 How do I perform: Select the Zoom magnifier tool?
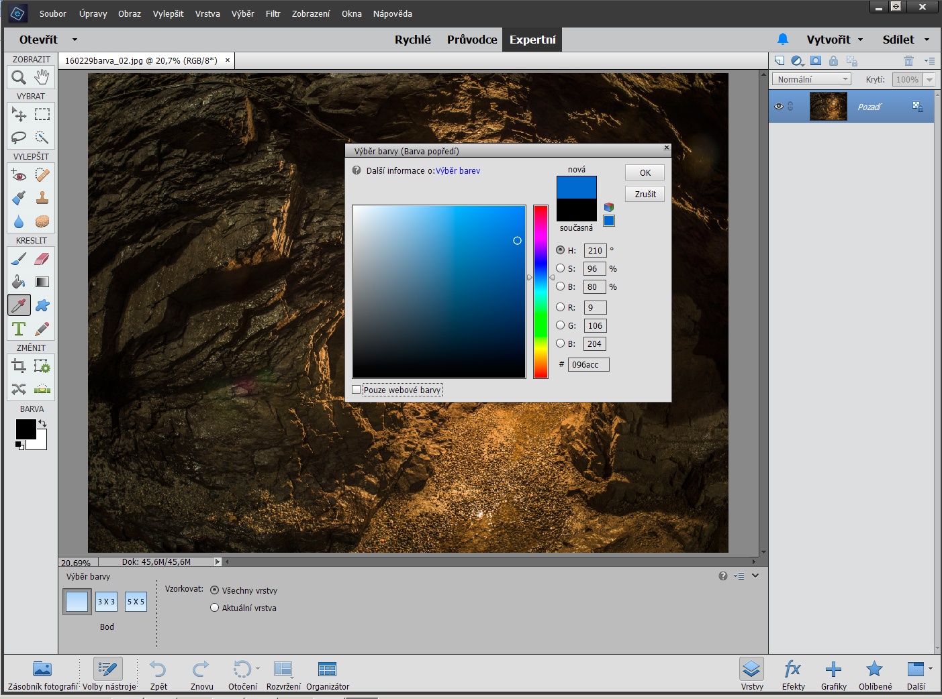19,77
